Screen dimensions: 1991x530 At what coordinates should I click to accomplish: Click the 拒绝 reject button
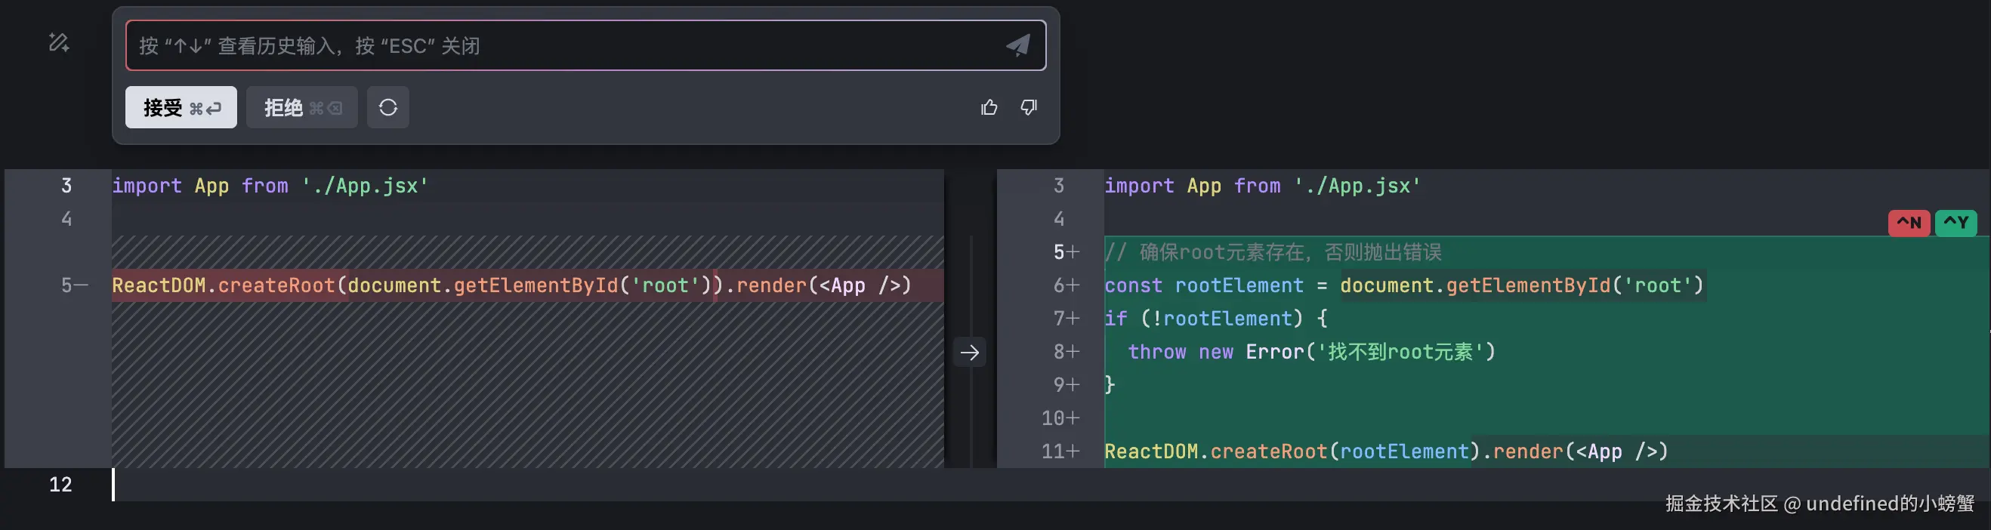coord(301,107)
